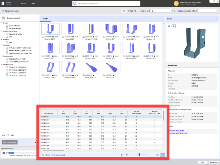Check the Stabanfang/-ende checkbox
The height and width of the screenshot is (165, 220).
[x=7, y=34]
